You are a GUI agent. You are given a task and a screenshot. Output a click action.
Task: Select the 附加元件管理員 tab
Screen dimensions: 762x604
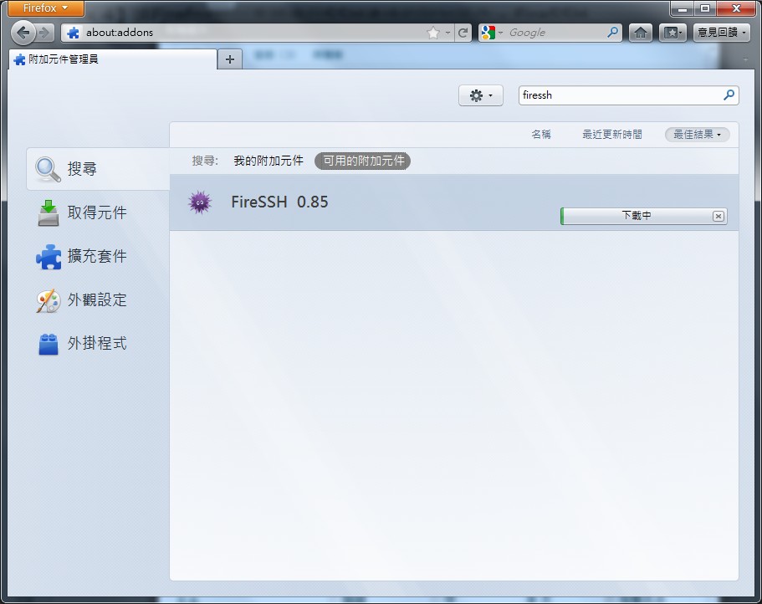[113, 59]
